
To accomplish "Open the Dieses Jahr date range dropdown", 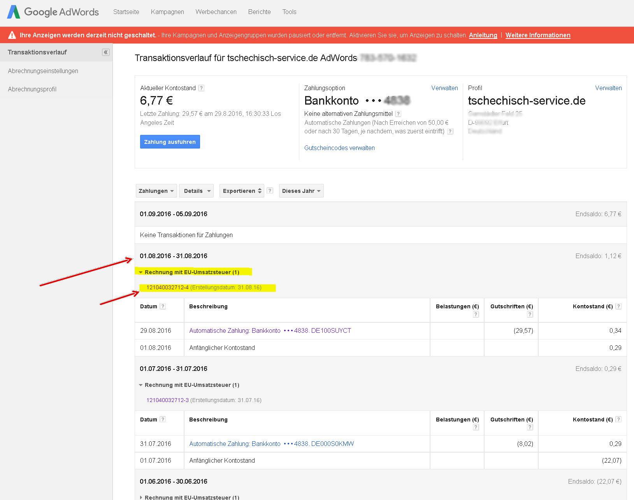I will tap(301, 191).
